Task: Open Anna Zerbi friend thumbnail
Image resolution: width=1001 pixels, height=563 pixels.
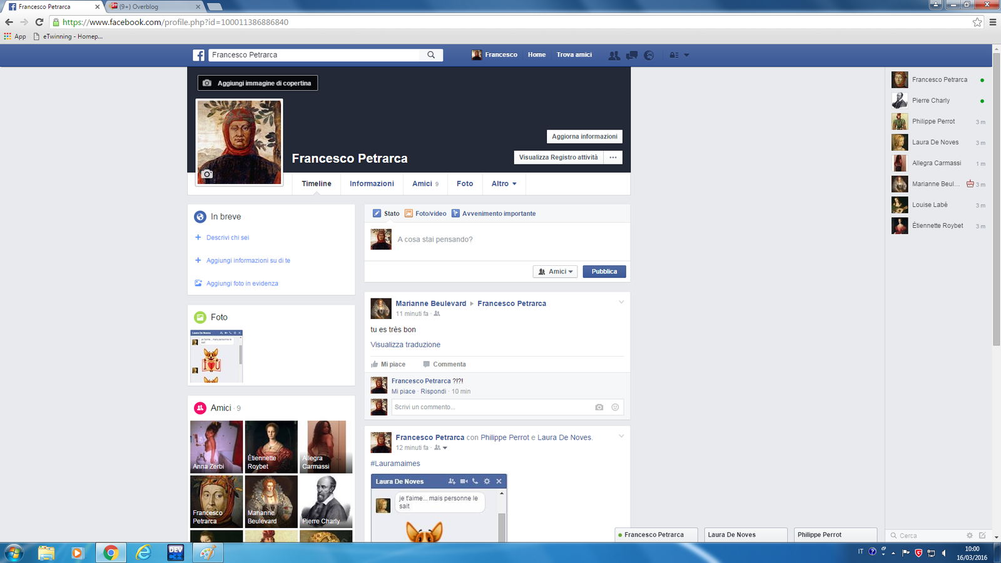Action: tap(216, 447)
